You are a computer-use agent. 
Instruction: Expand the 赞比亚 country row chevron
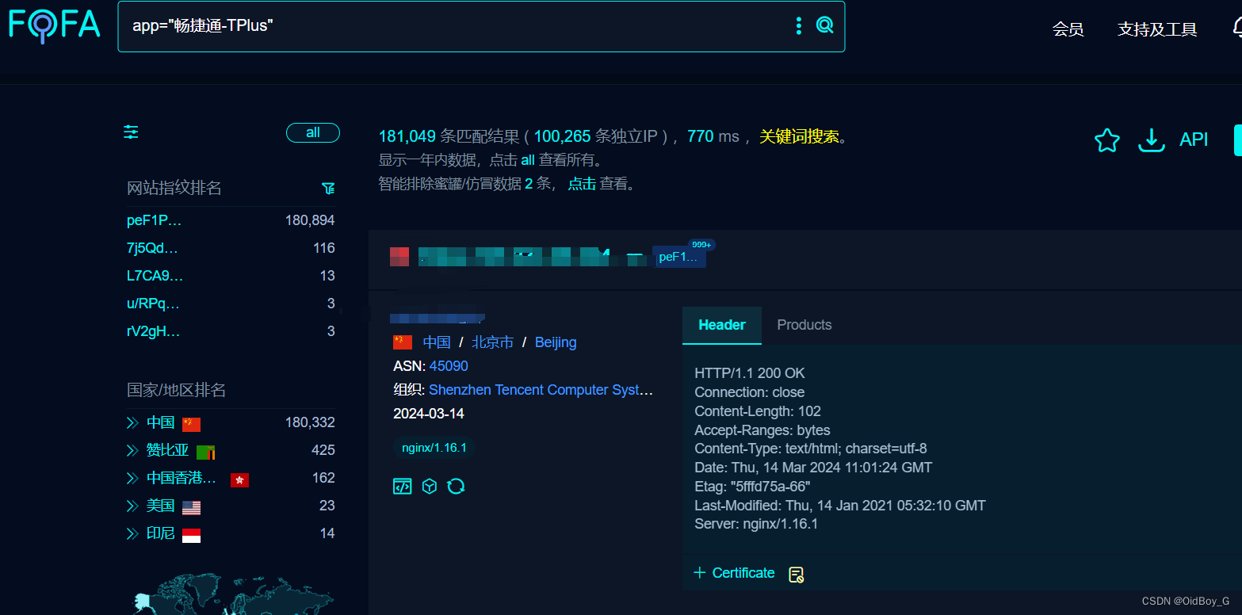click(132, 450)
